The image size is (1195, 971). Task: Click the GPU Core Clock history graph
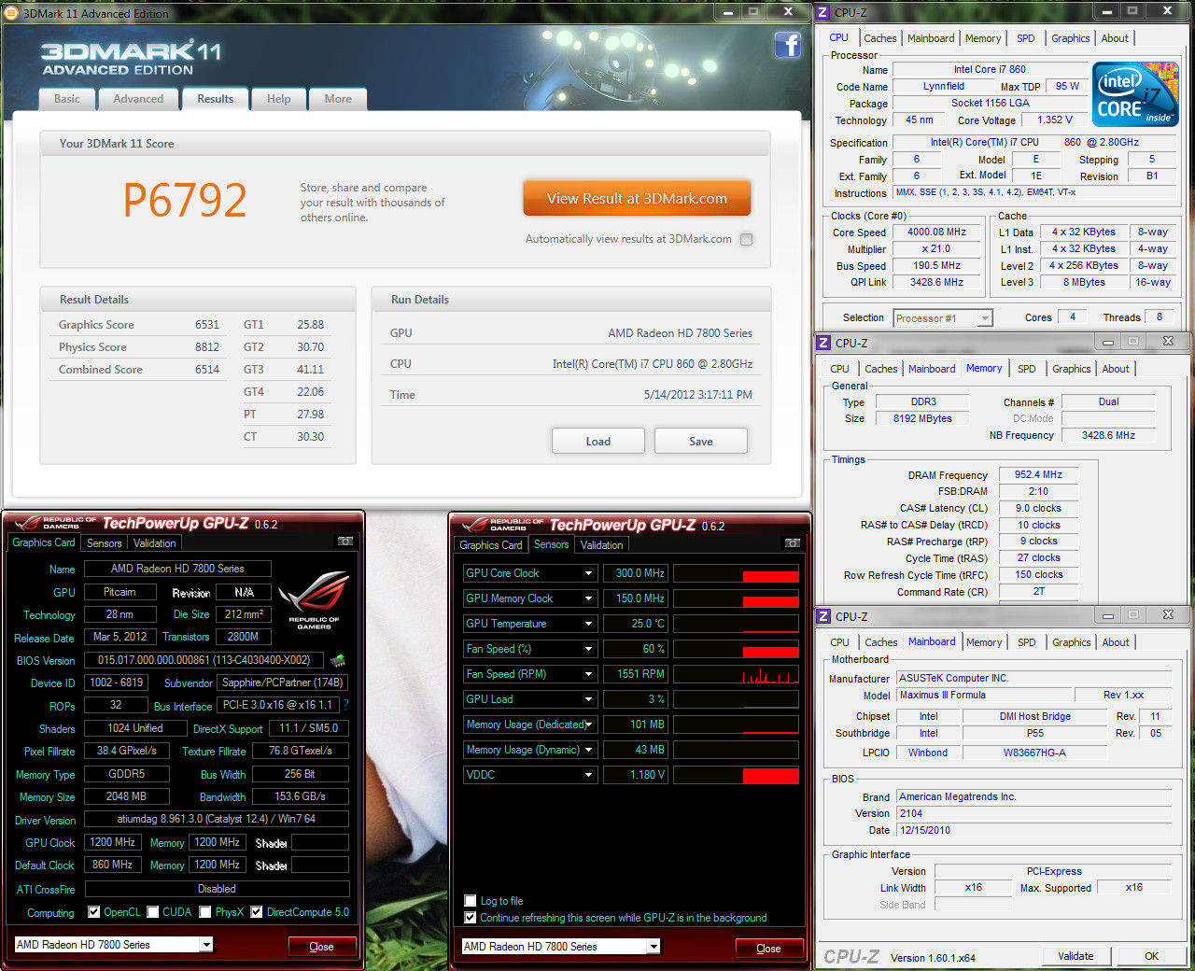click(x=736, y=573)
